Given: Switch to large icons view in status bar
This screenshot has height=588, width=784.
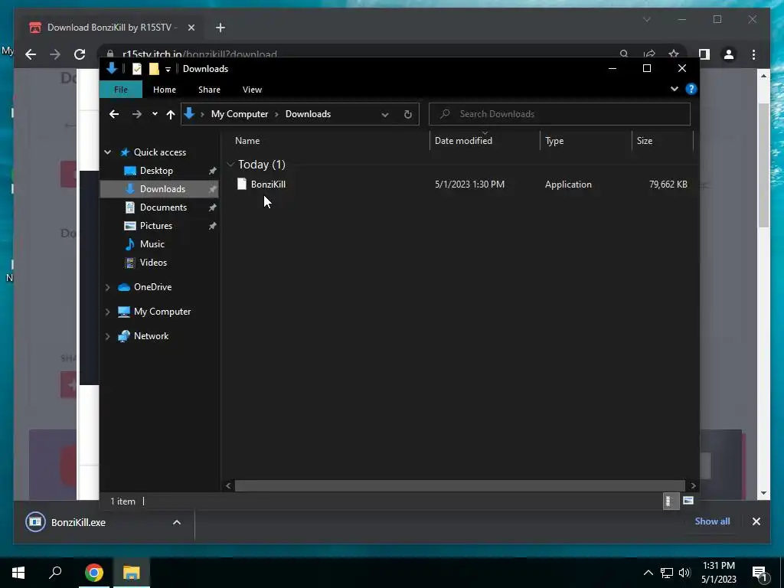Looking at the screenshot, I should 688,501.
